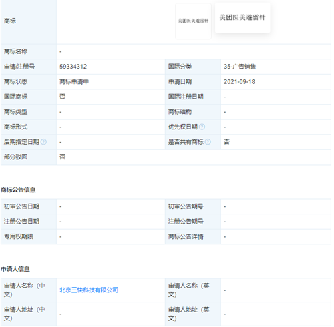The image size is (334, 327).
Task: Click the 初审公告期号 label cell
Action: coord(193,206)
